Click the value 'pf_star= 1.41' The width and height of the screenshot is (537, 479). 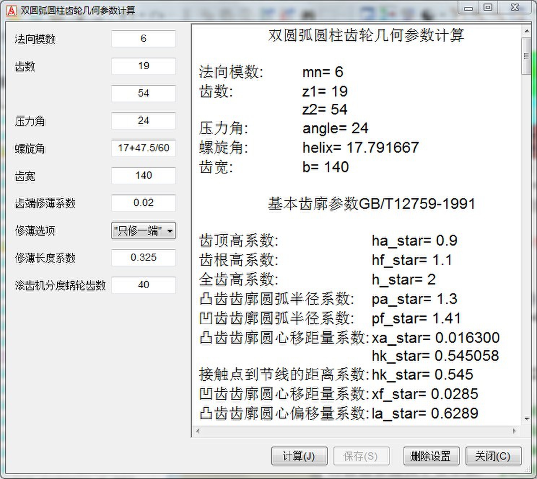point(416,318)
